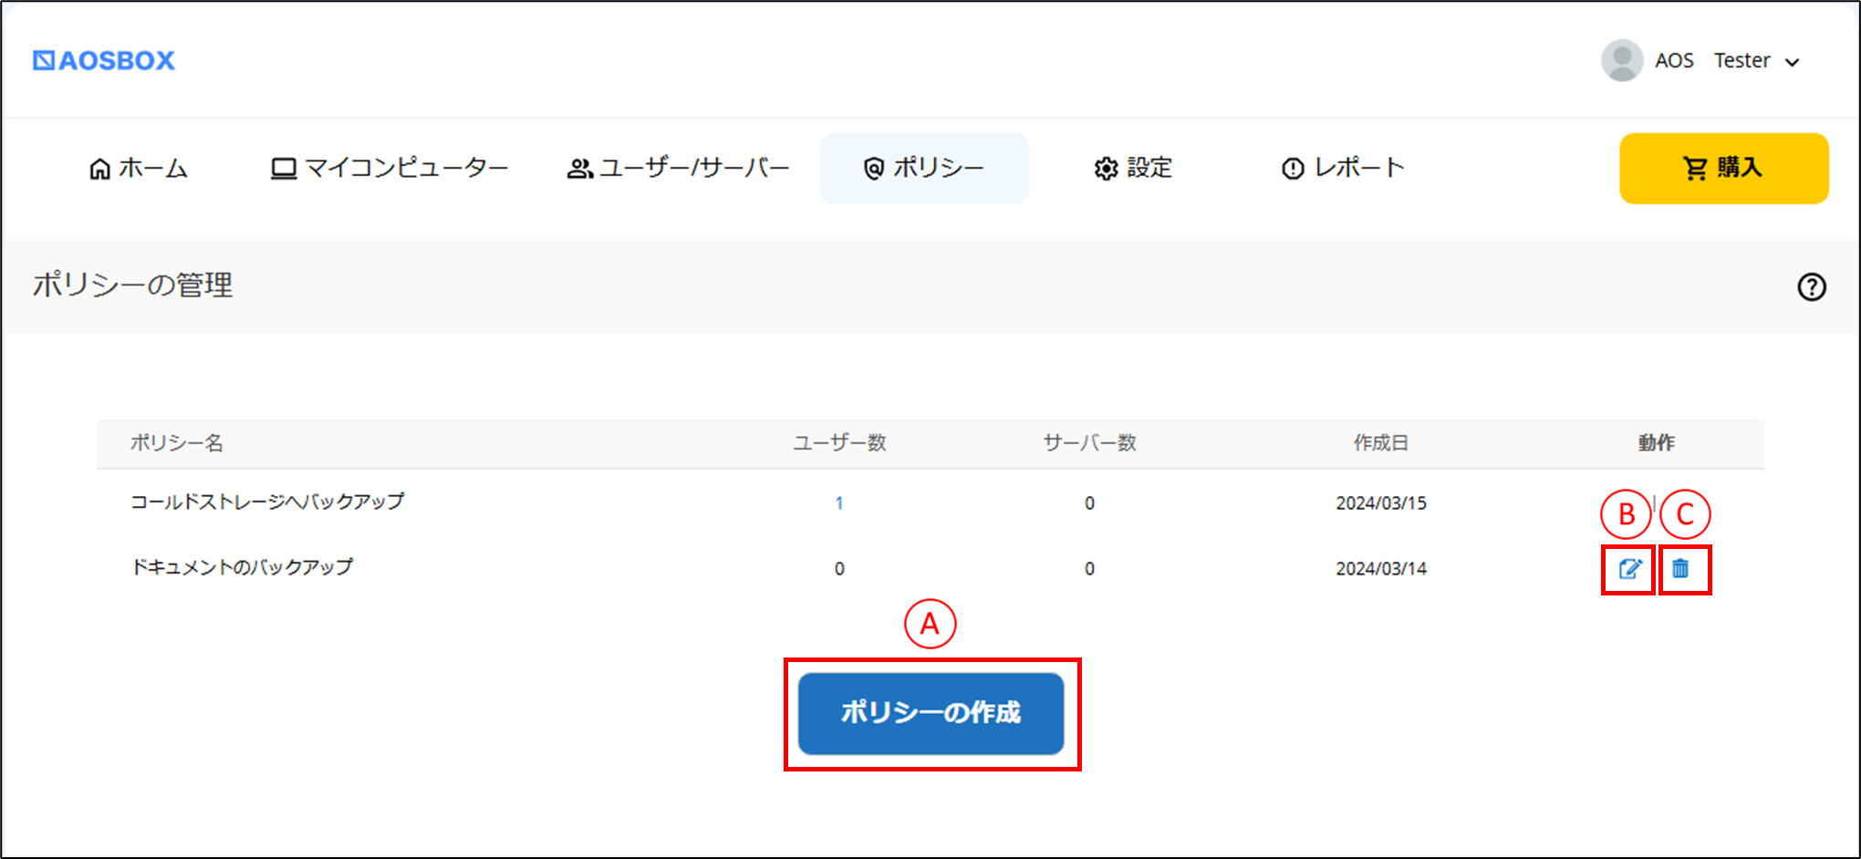
Task: Click the AOSBOX logo
Action: coord(104,60)
